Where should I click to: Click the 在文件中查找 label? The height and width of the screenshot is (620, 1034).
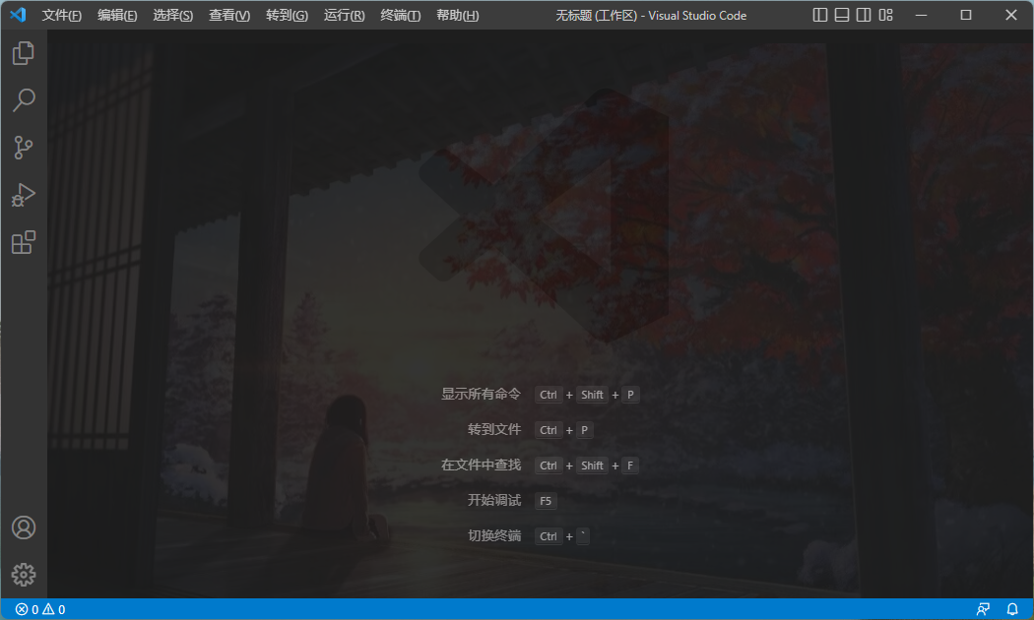[x=481, y=465]
